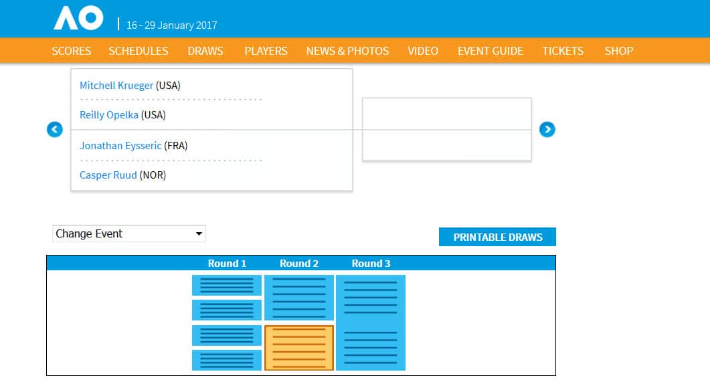Select the Round 2 column header
The image size is (710, 390).
pyautogui.click(x=299, y=264)
